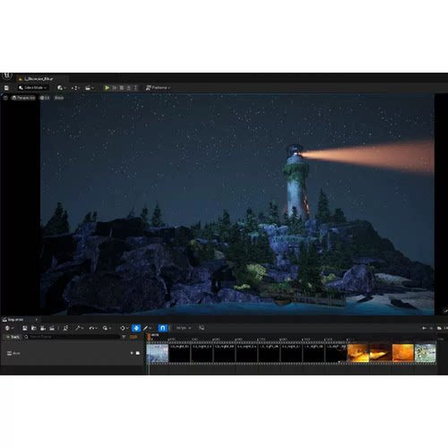Screen dimensions: 448x448
Task: Click the camera lock icon on Shots track
Action: pos(138,353)
